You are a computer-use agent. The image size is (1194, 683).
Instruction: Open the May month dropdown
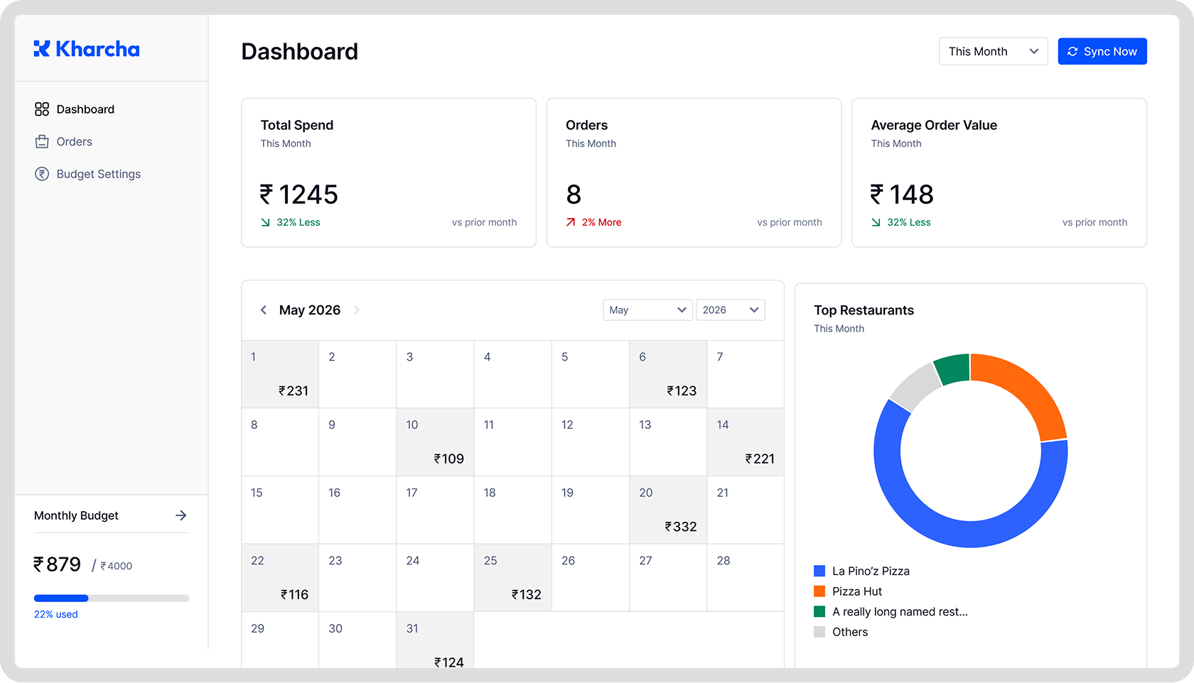pos(647,310)
